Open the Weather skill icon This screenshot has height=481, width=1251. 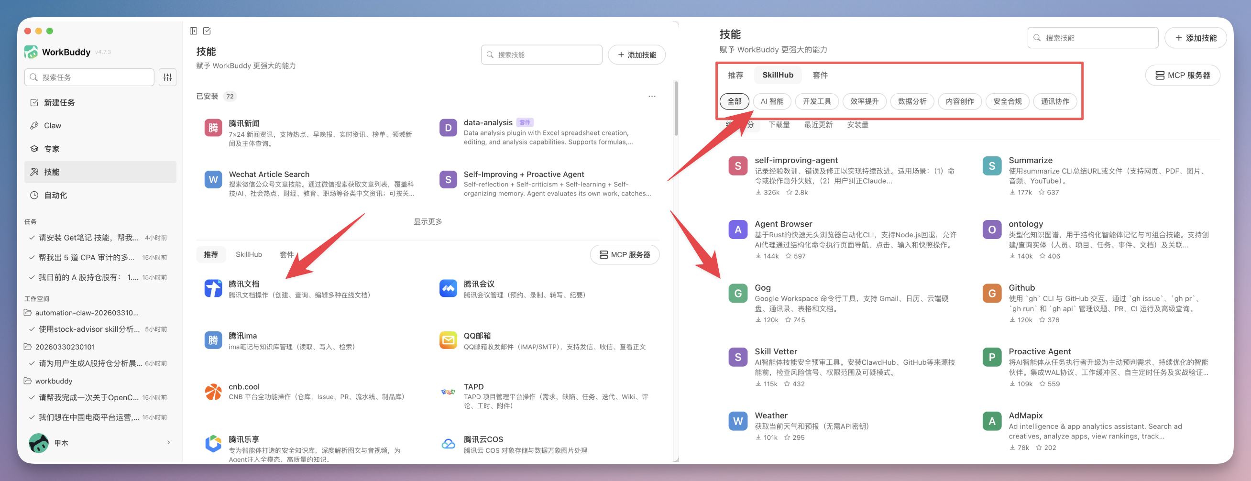[x=738, y=421]
